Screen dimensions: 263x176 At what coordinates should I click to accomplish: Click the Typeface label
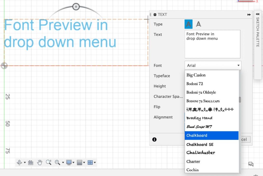tap(162, 76)
